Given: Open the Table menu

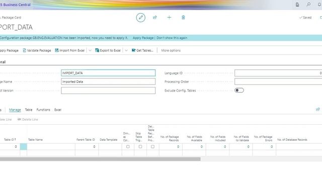Looking at the screenshot, I should tap(29, 110).
